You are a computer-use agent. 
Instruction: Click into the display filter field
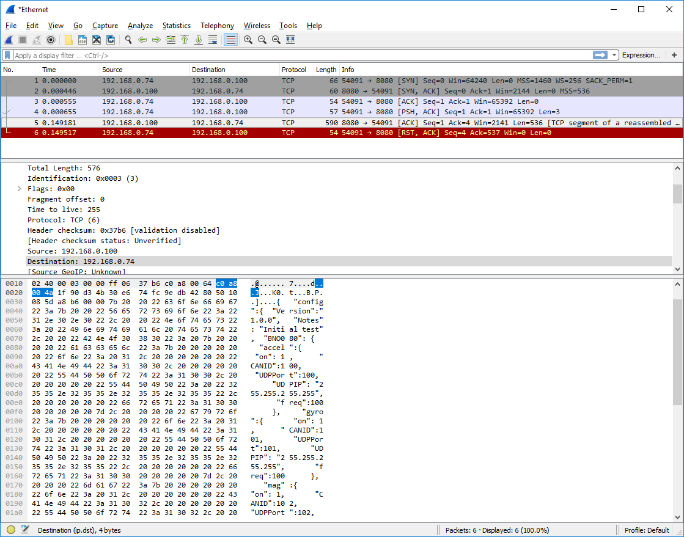point(303,56)
